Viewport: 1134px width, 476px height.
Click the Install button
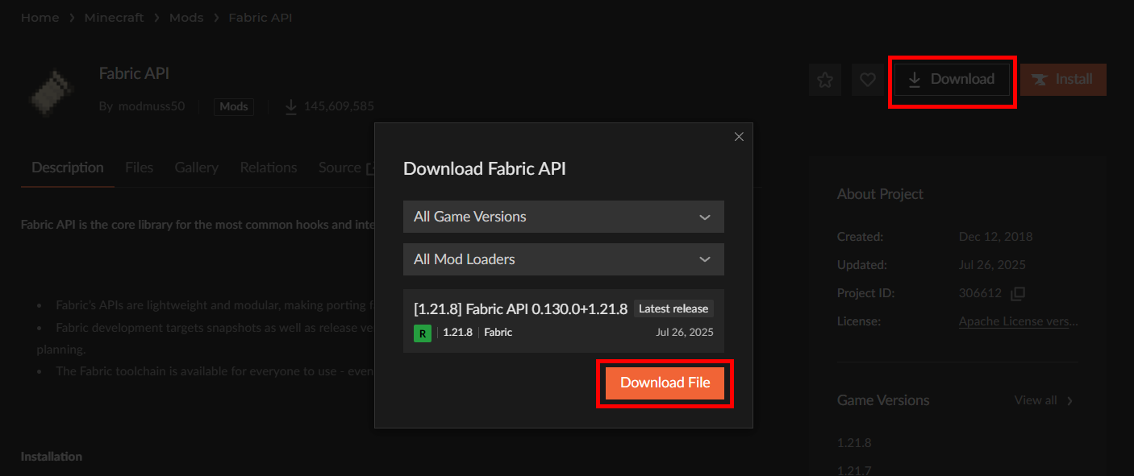point(1063,79)
